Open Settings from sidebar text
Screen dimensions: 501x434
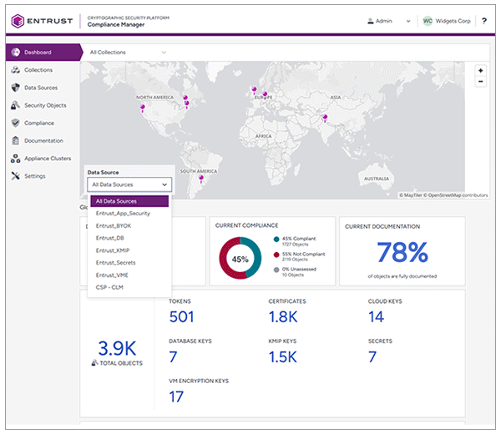click(35, 176)
